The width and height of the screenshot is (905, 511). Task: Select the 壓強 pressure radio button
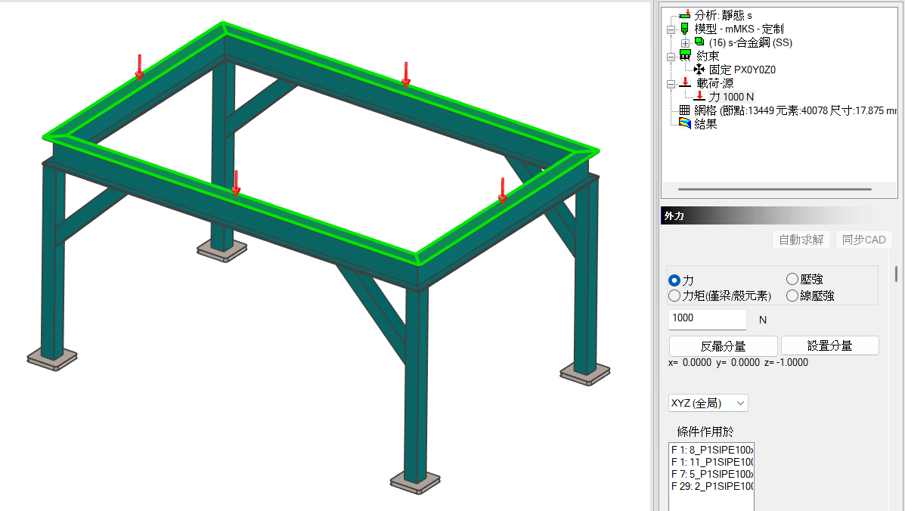click(x=792, y=279)
